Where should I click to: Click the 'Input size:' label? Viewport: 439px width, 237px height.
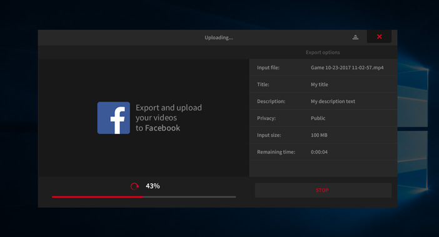coord(269,135)
